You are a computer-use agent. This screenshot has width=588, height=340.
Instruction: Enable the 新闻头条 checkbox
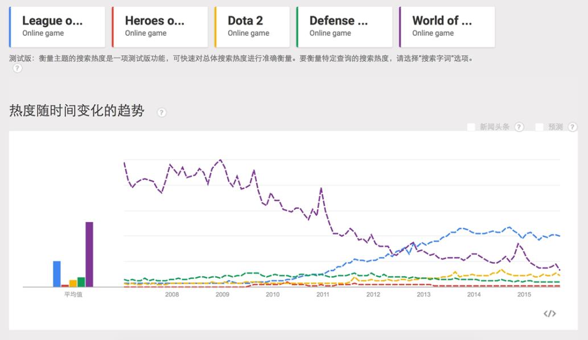coord(471,127)
